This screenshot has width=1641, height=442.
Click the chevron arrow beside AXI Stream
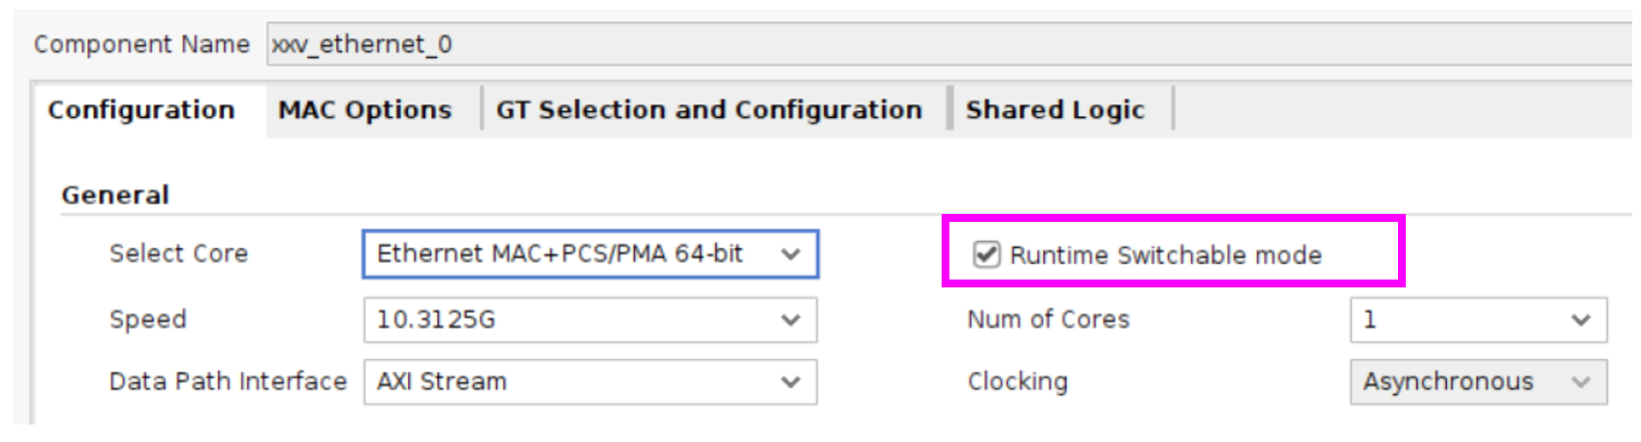coord(790,382)
